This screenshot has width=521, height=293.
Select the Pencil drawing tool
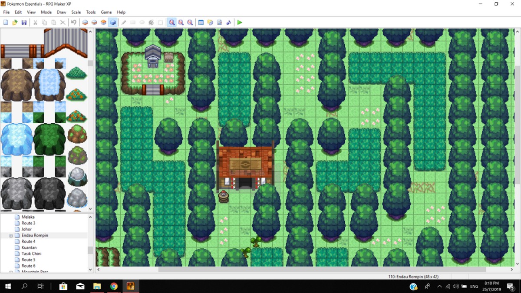tap(124, 22)
